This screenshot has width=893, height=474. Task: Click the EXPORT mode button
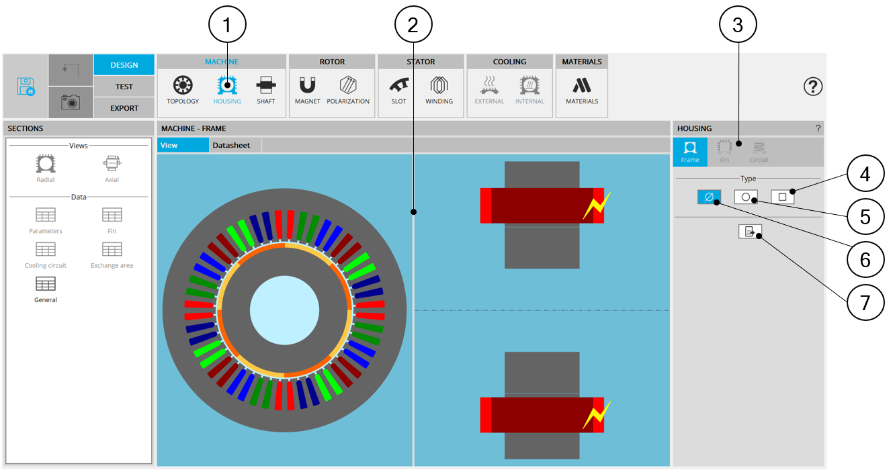124,108
